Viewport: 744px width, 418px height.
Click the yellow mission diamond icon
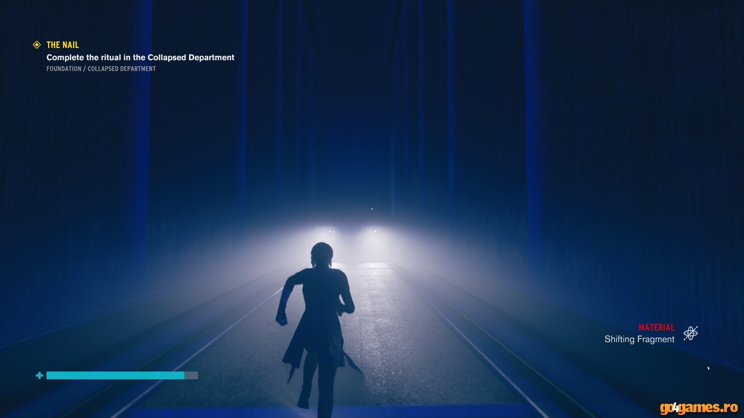(37, 45)
